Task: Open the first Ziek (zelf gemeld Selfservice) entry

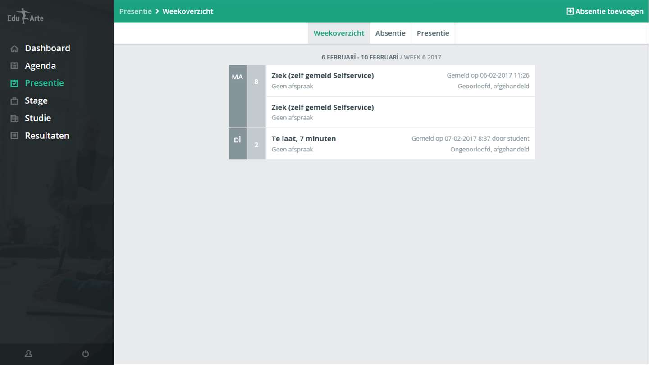Action: click(x=400, y=81)
